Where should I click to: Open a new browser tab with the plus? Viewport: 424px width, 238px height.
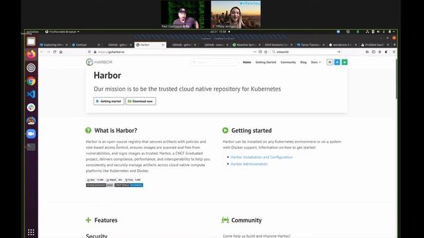394,45
